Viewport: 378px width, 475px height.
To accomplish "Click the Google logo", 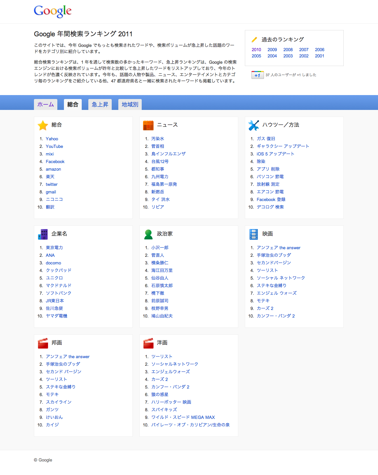I will click(53, 11).
